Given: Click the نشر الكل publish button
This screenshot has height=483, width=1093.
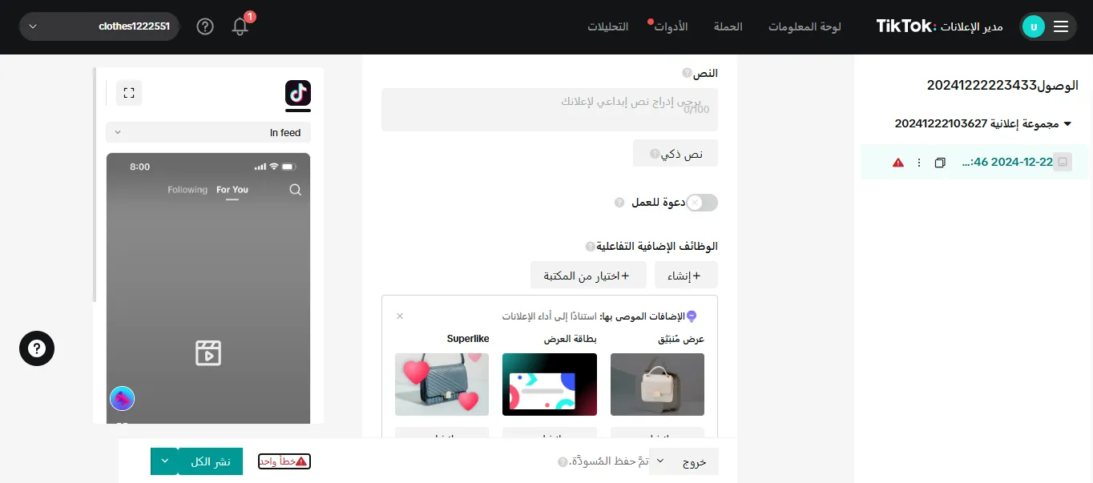Looking at the screenshot, I should (x=211, y=461).
